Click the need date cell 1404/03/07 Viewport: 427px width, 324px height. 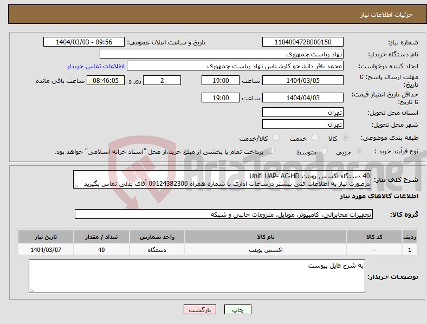coord(46,250)
